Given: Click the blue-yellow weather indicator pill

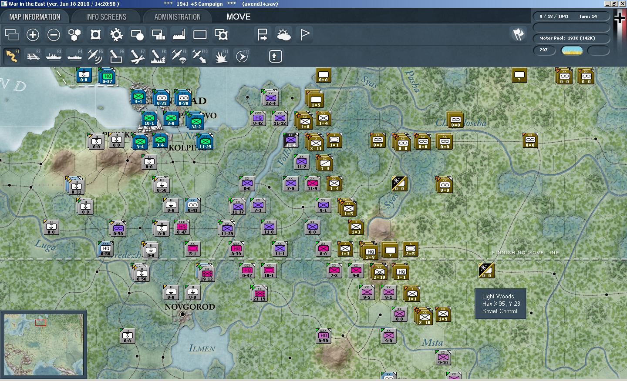Looking at the screenshot, I should [x=572, y=50].
